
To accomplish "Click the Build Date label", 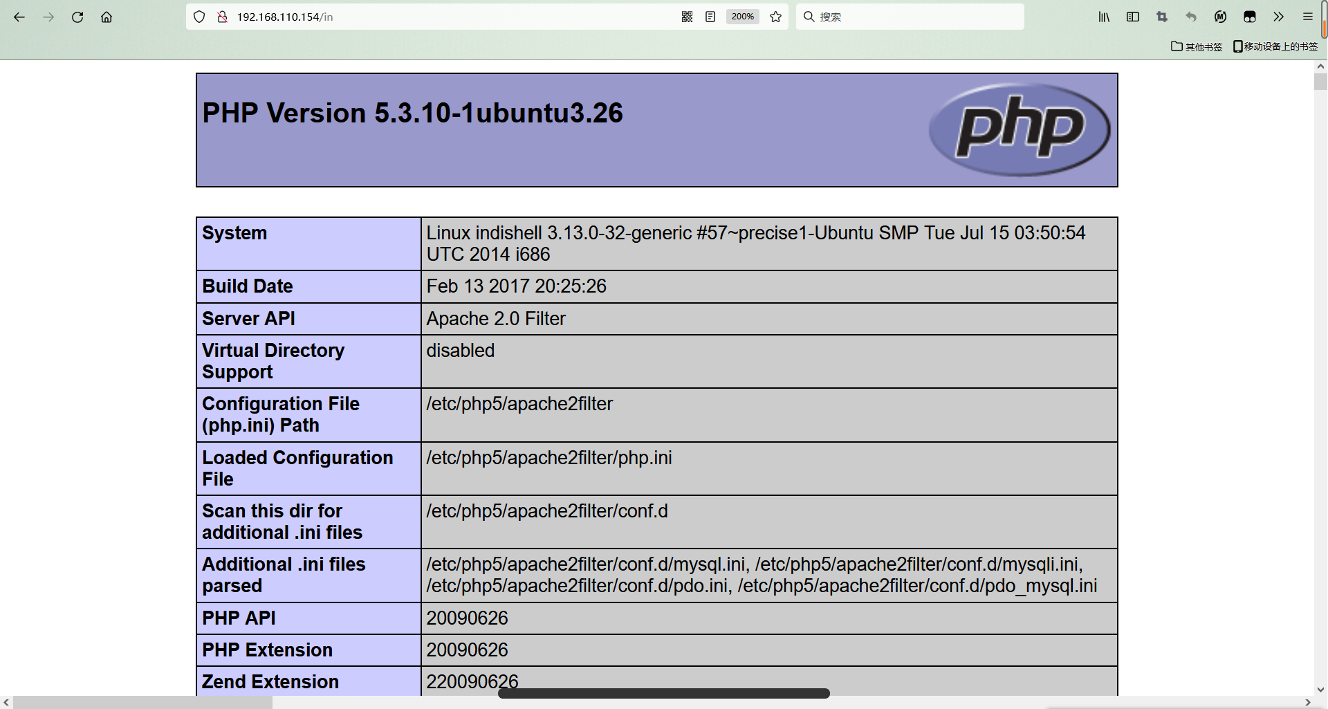I will tap(248, 286).
